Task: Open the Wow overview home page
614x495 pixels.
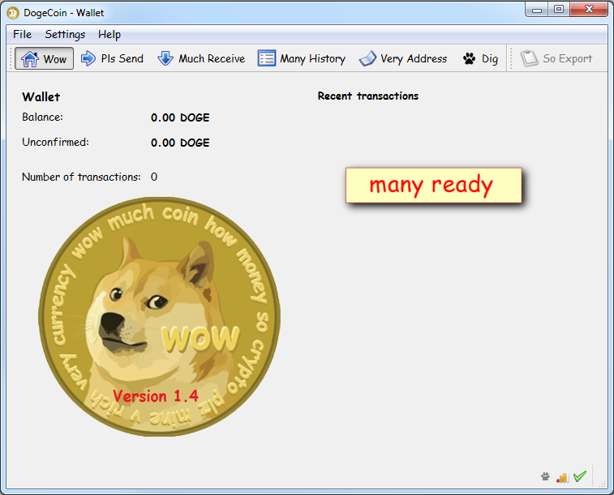Action: (44, 58)
